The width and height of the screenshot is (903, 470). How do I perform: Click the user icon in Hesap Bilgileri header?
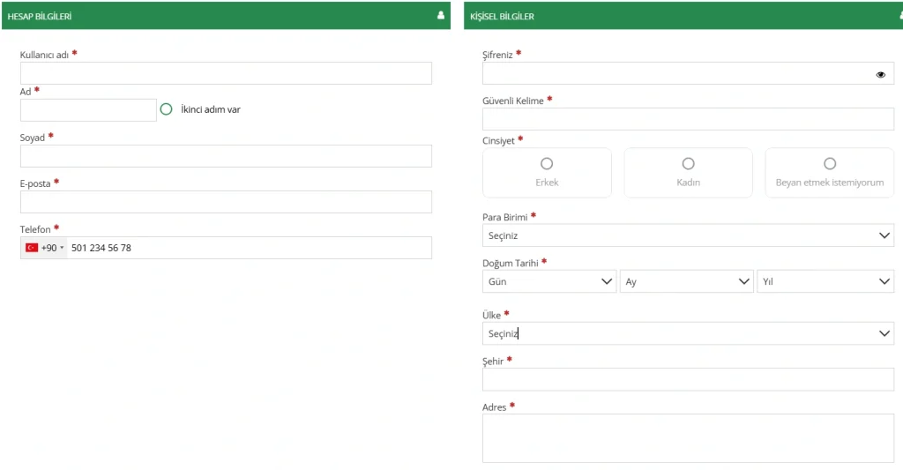click(x=441, y=16)
